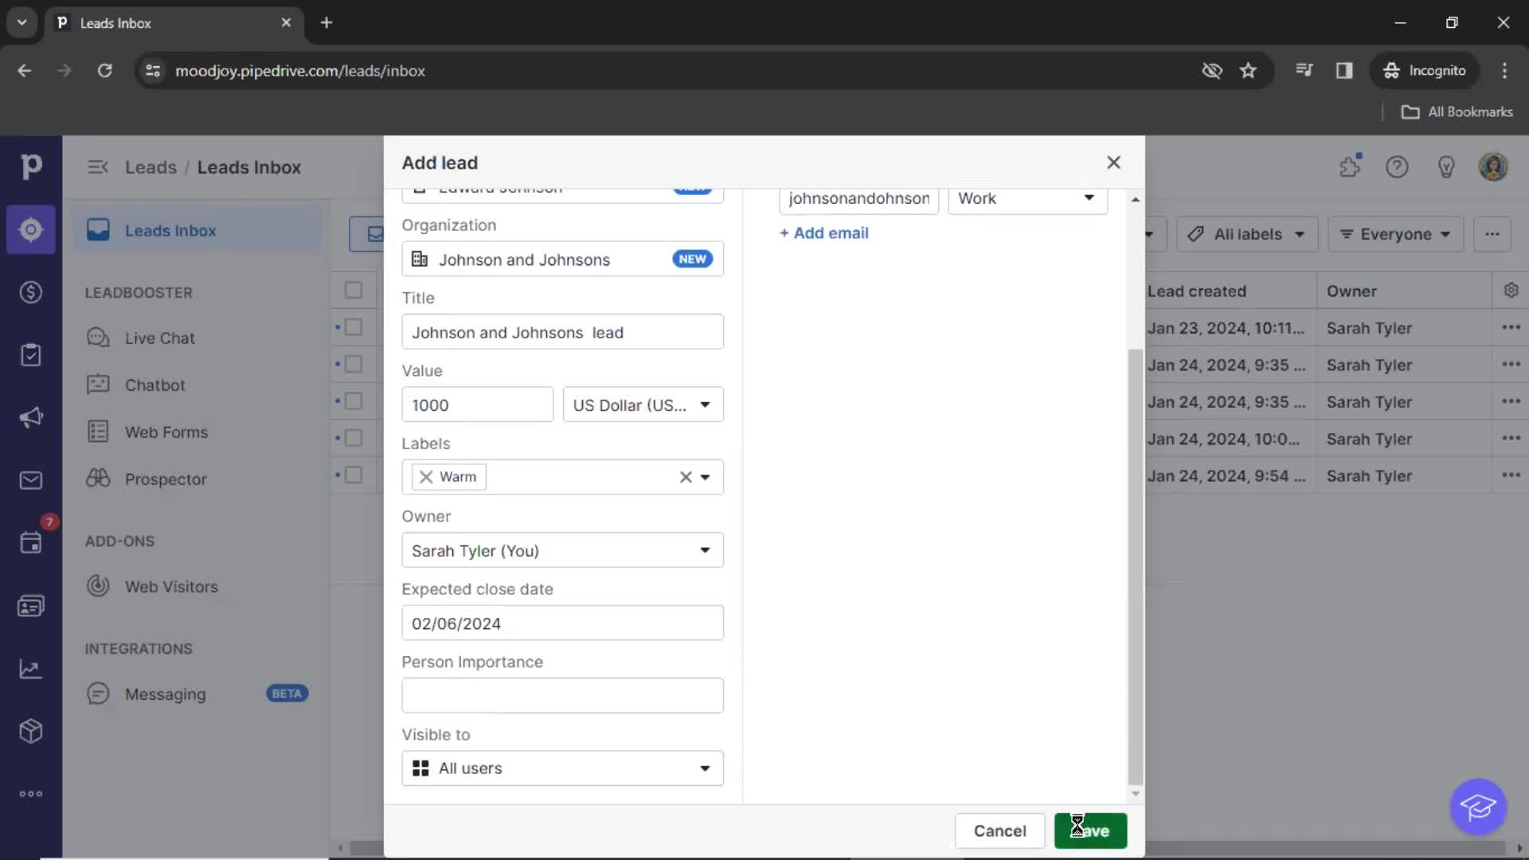The image size is (1529, 860).
Task: Toggle the NEW badge on organization
Action: [692, 260]
